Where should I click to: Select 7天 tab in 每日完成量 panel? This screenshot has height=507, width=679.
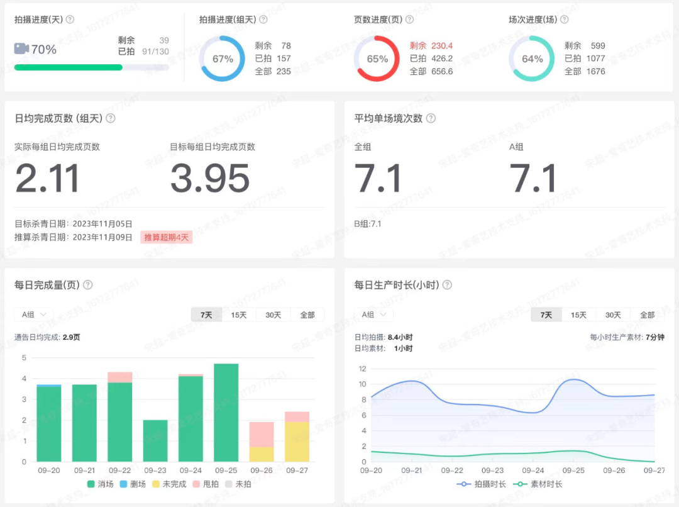tap(207, 315)
